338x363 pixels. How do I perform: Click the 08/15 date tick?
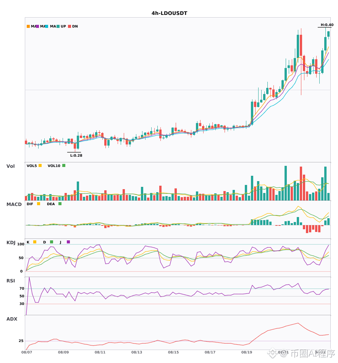tap(173, 352)
